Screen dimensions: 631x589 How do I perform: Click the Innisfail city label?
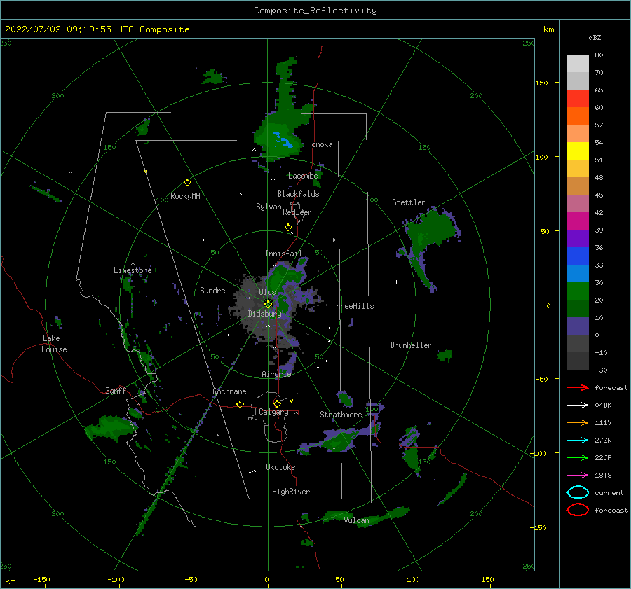point(283,254)
